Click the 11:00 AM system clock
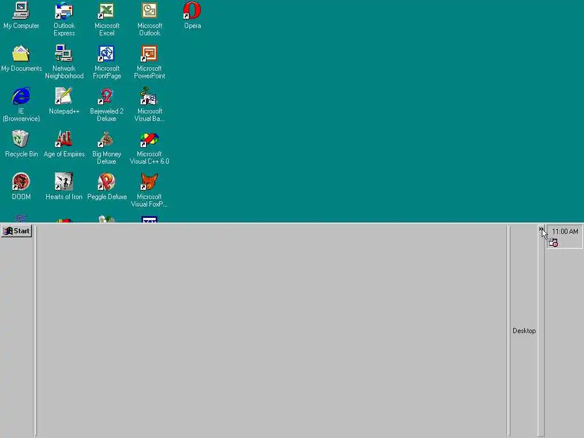 [x=565, y=232]
